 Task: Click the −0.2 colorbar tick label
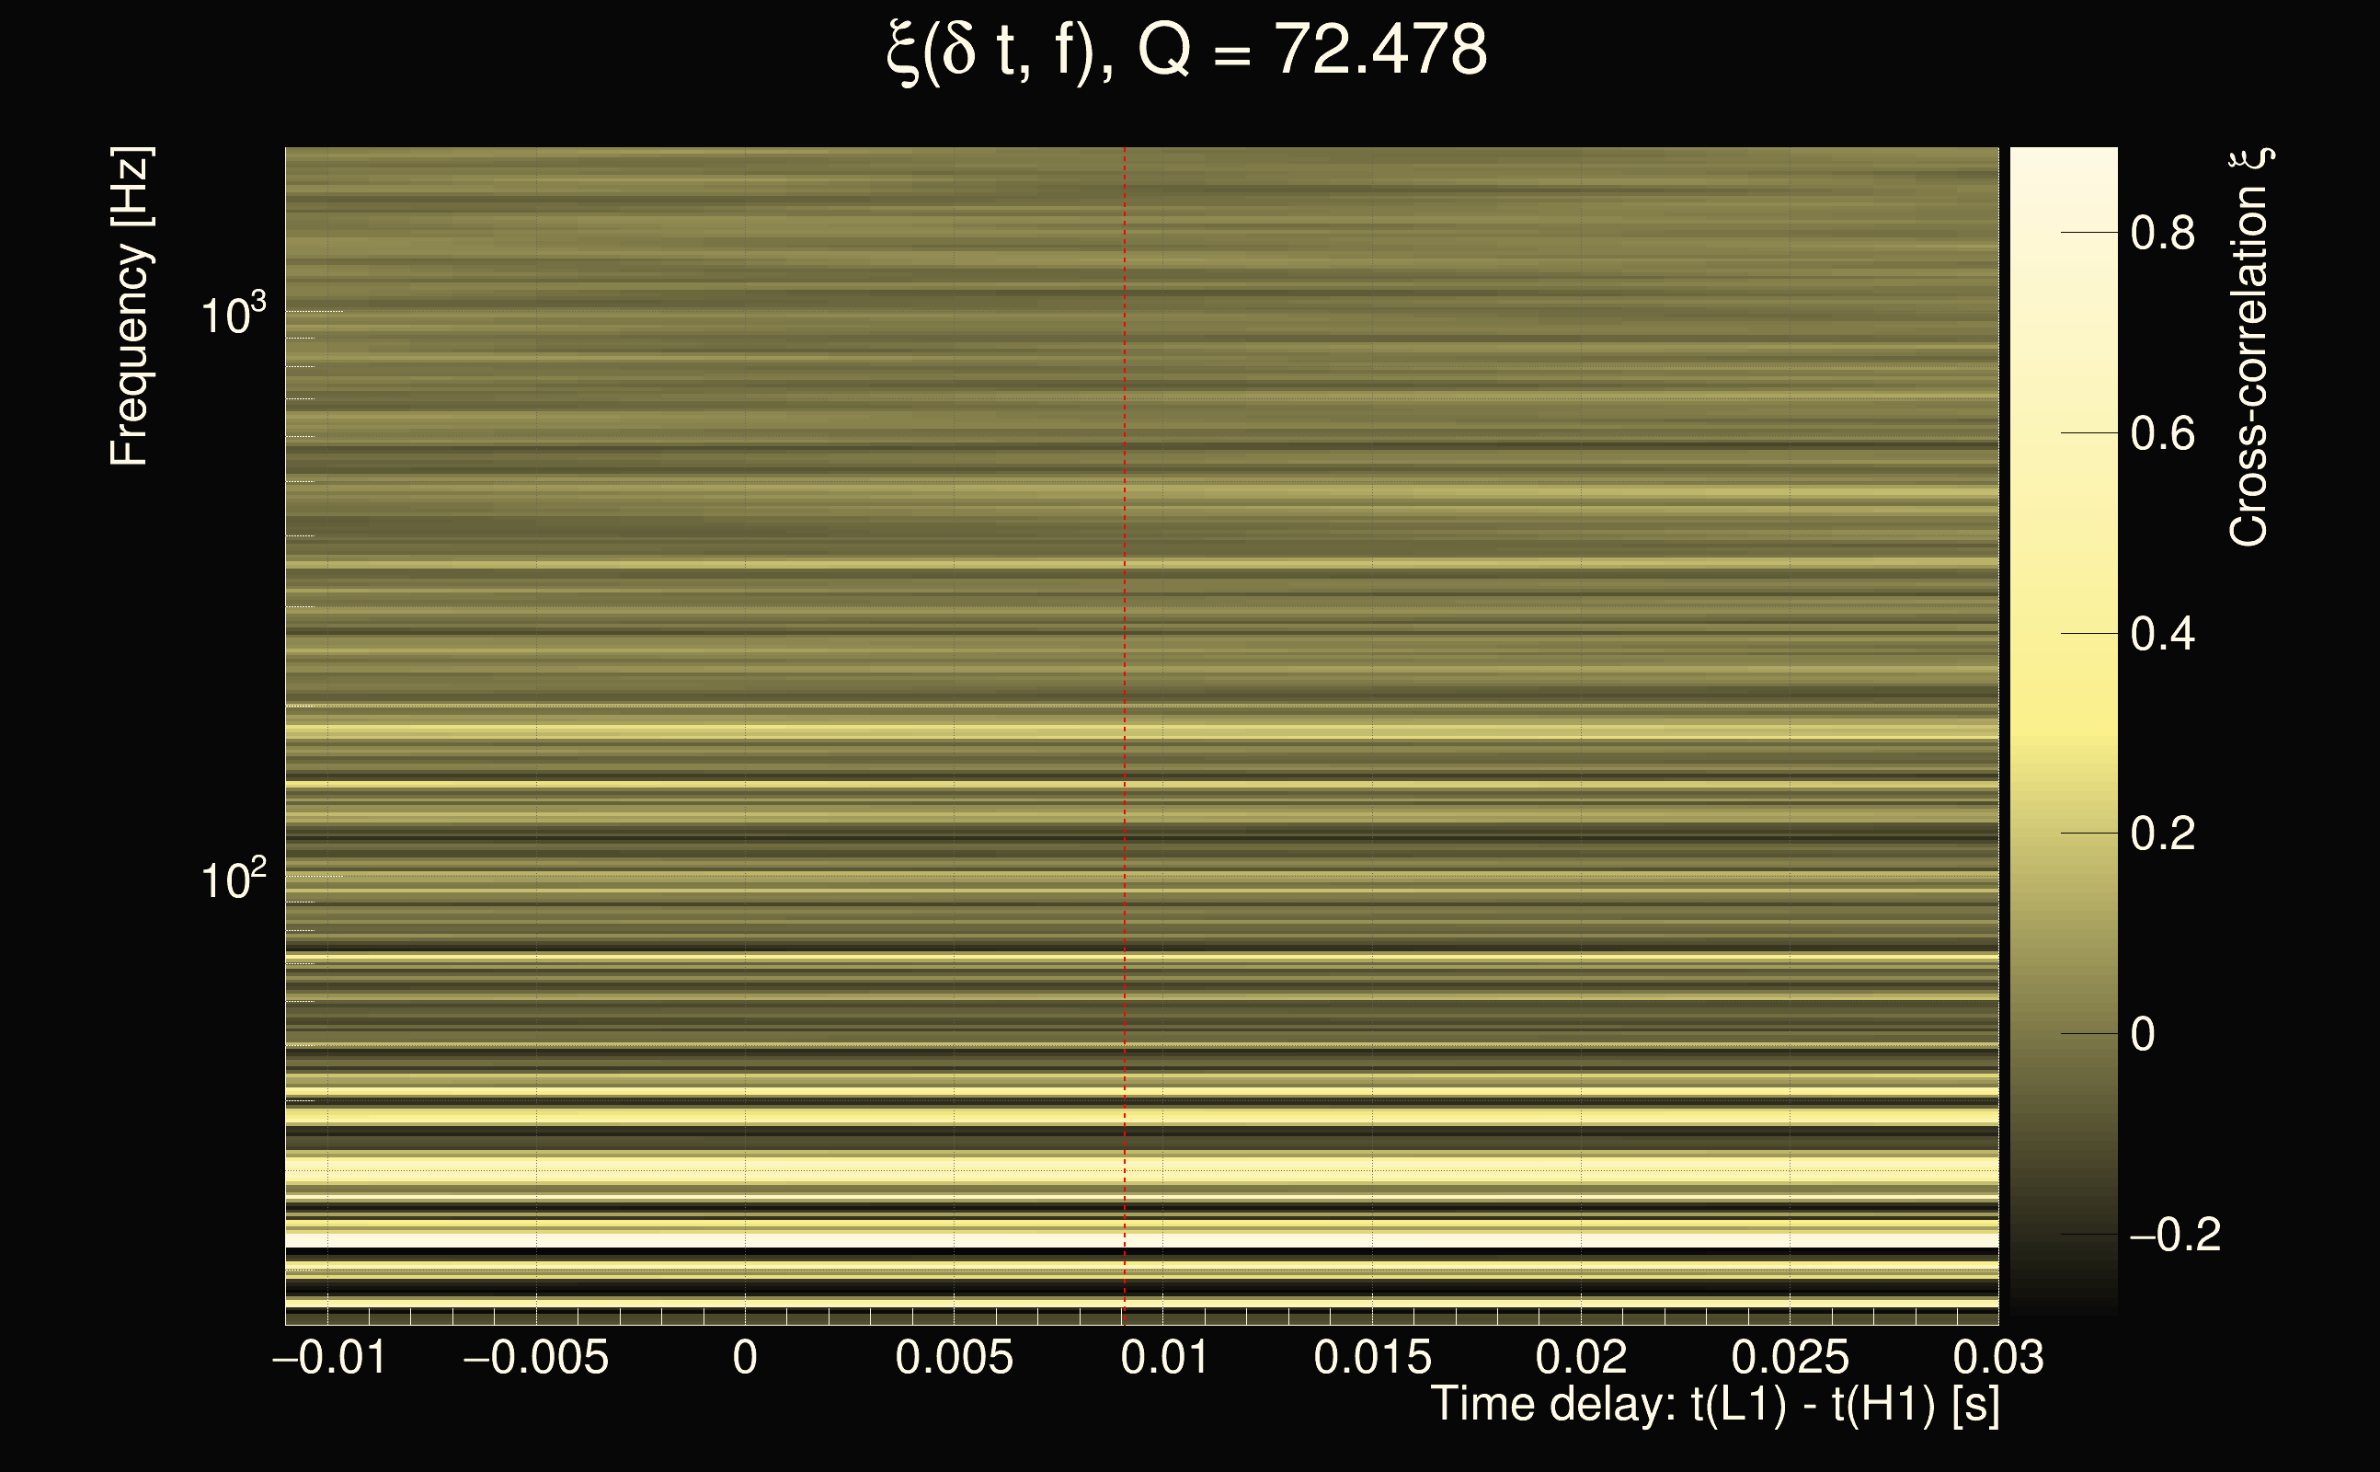tap(2174, 1235)
